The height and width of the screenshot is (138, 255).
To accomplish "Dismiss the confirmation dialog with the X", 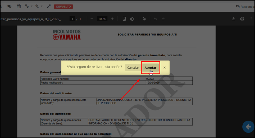I will coord(165,68).
